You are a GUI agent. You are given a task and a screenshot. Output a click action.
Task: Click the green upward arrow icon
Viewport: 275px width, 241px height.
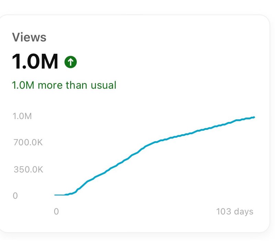coord(70,62)
